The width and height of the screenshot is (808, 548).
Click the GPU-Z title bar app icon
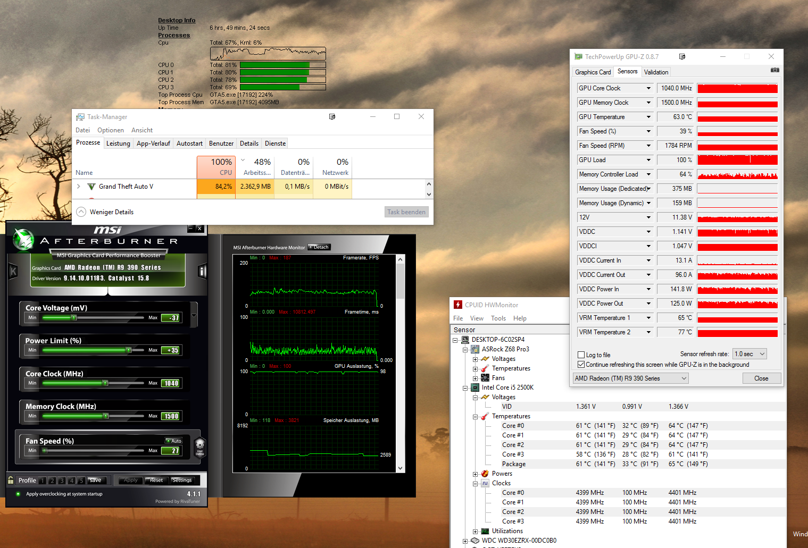[x=578, y=56]
